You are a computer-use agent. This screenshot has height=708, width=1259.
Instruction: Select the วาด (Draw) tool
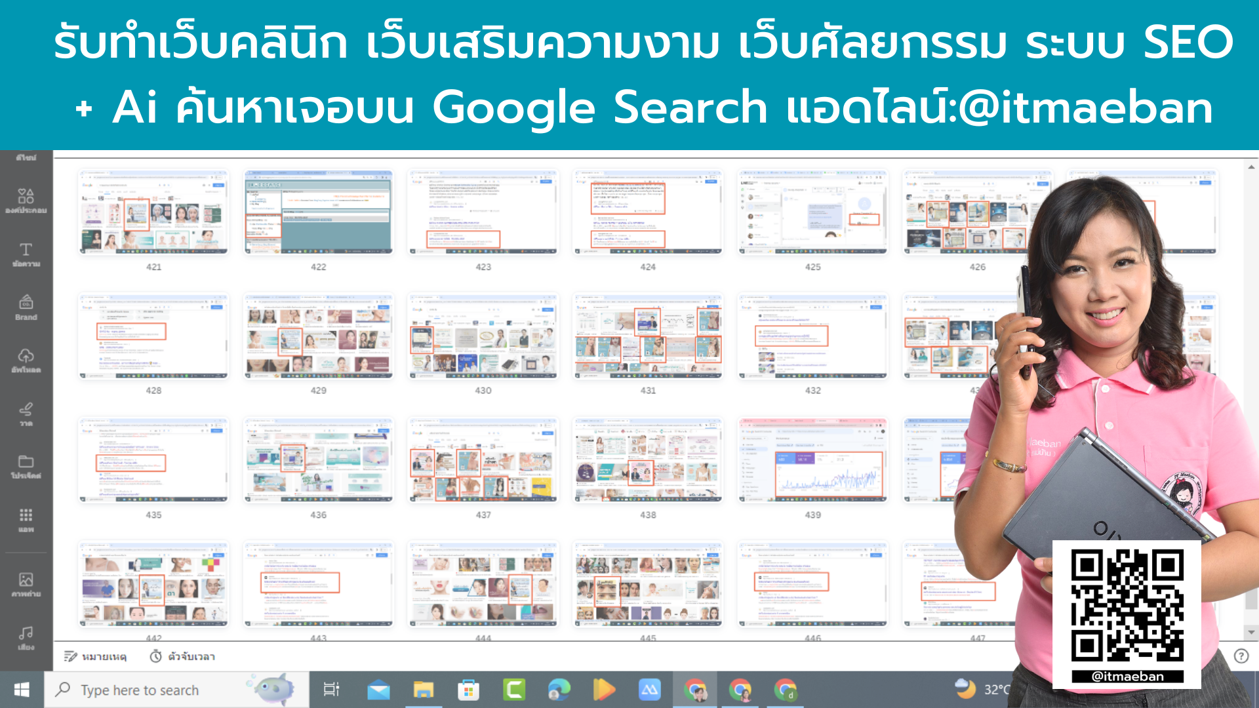(x=25, y=413)
